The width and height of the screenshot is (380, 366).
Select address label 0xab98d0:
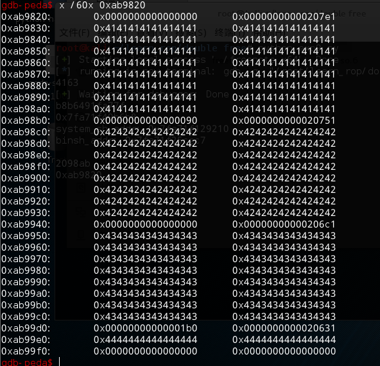pyautogui.click(x=26, y=144)
